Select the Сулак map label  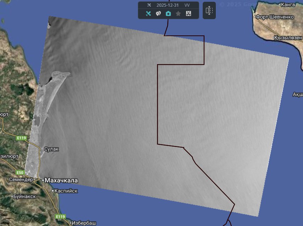pyautogui.click(x=51, y=149)
